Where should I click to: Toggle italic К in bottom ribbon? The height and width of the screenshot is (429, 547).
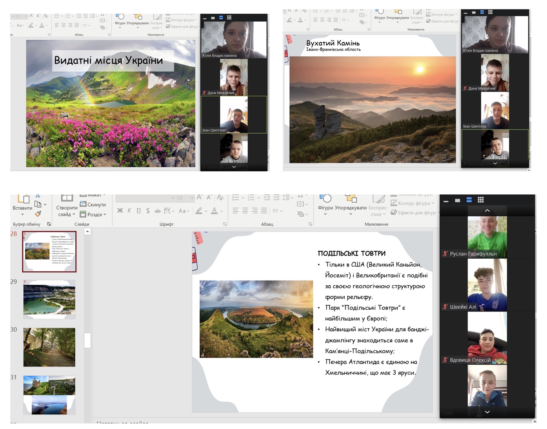pos(129,211)
